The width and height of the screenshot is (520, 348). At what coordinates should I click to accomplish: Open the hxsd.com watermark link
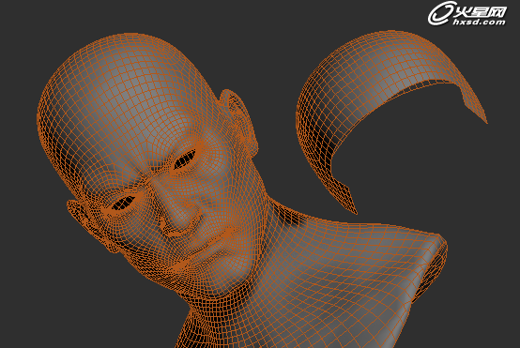pos(480,22)
